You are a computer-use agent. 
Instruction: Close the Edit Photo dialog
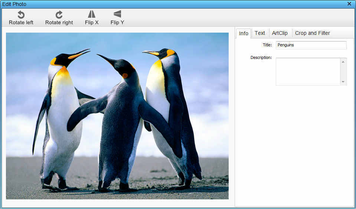click(349, 4)
